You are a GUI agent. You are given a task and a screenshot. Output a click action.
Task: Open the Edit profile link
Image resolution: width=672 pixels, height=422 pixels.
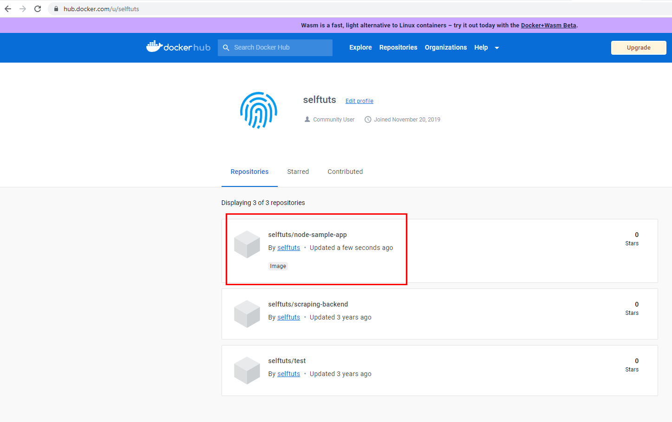[359, 101]
